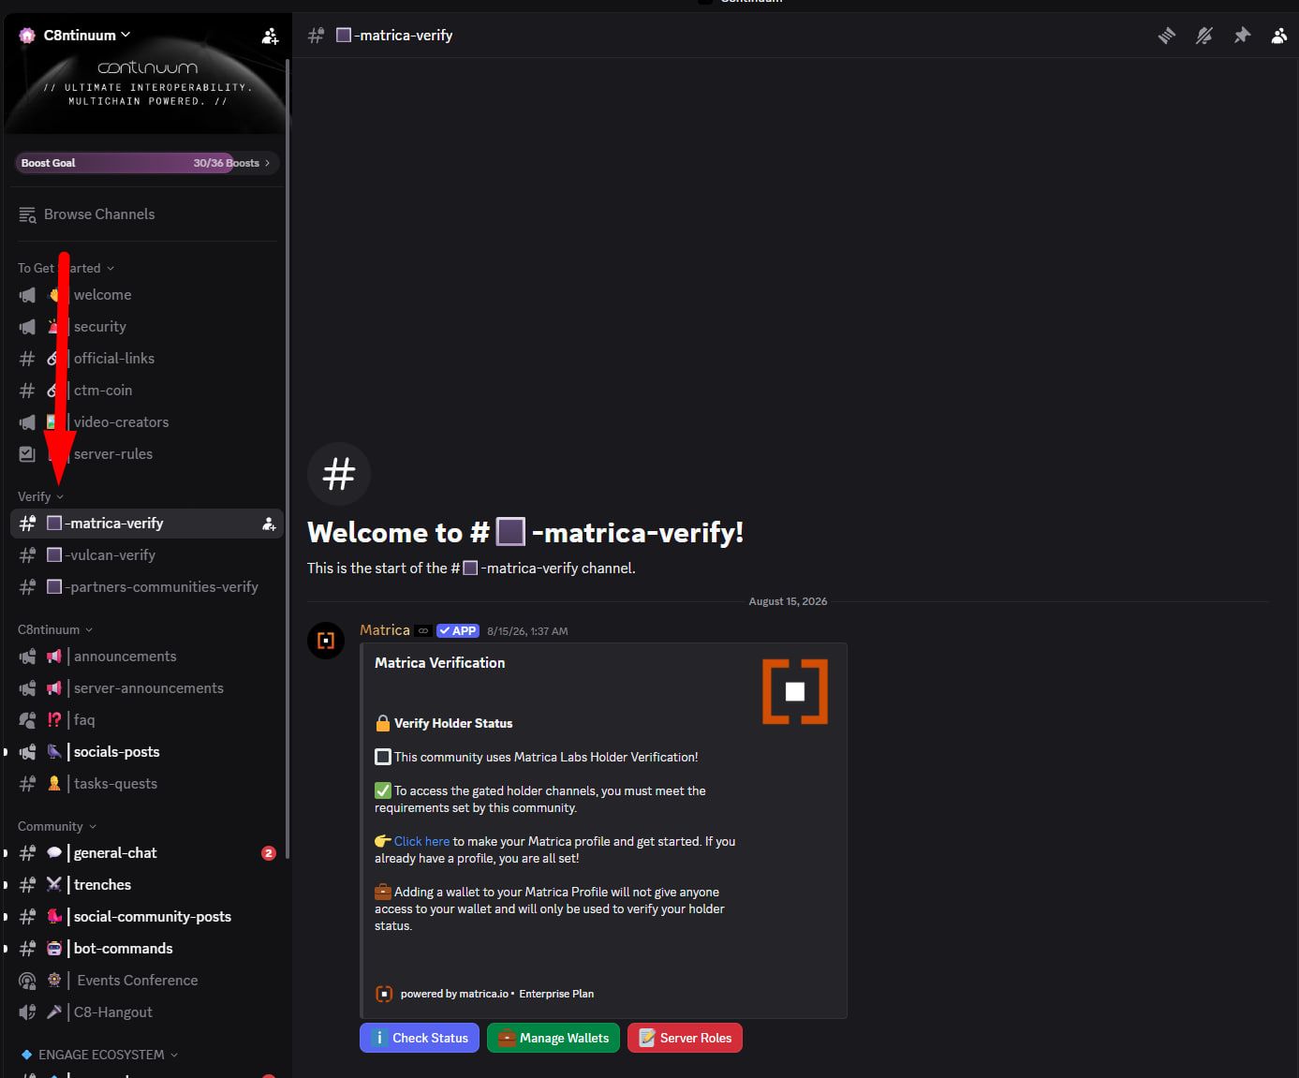Click the person emoji beside tasks-quests
The height and width of the screenshot is (1078, 1299).
[54, 784]
